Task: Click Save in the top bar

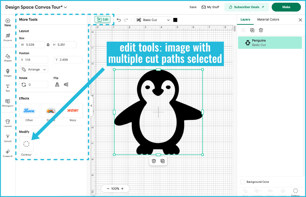Action: pos(193,7)
